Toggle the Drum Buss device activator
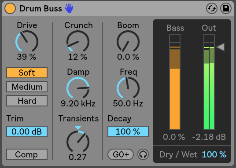The width and height of the screenshot is (236, 168). pyautogui.click(x=10, y=8)
